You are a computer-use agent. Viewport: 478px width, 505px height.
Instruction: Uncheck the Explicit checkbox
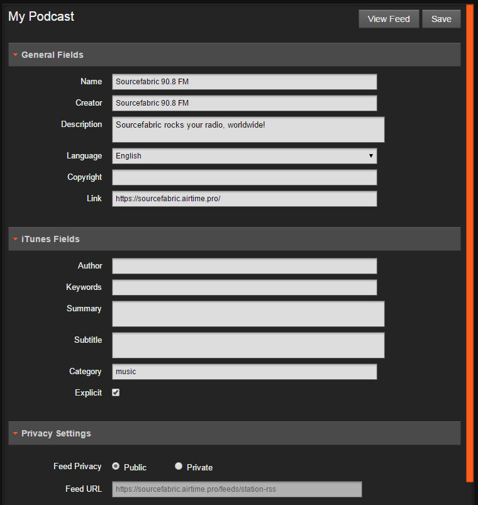[116, 392]
